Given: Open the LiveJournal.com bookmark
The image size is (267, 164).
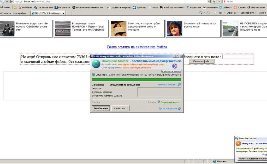Looking at the screenshot, I should click(43, 7).
